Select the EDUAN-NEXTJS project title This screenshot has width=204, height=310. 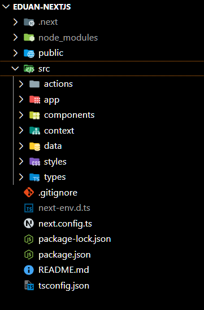point(42,7)
